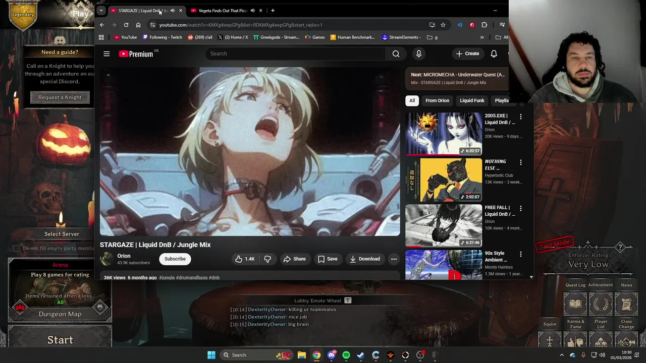This screenshot has width=646, height=363.
Task: Click the YouTube Premium logo
Action: tap(136, 53)
